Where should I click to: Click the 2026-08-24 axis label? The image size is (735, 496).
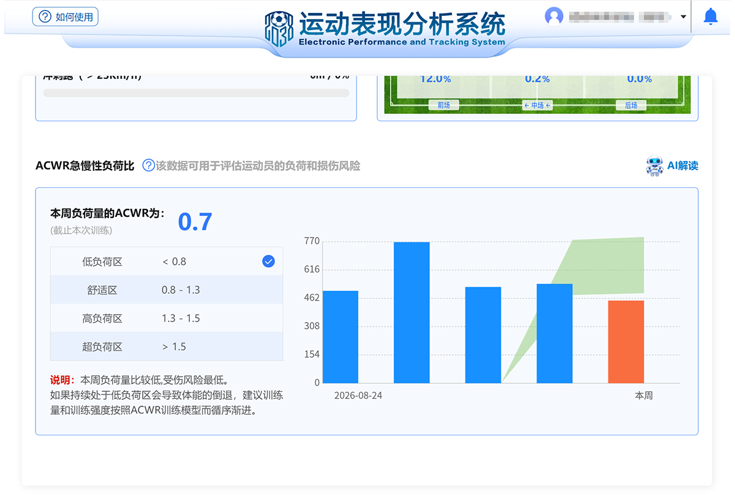[358, 396]
